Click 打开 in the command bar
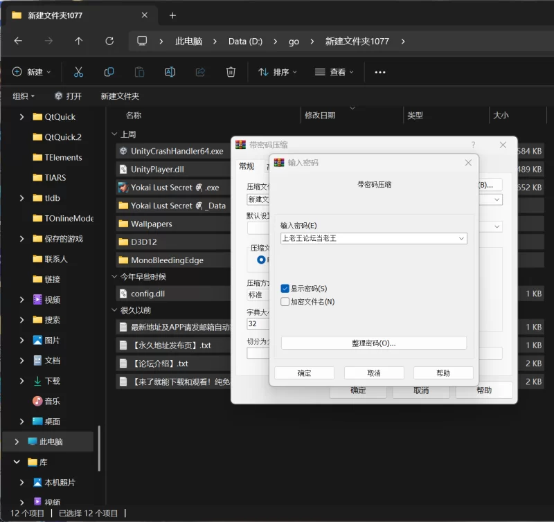Screen dimensions: 554x522 coord(69,96)
